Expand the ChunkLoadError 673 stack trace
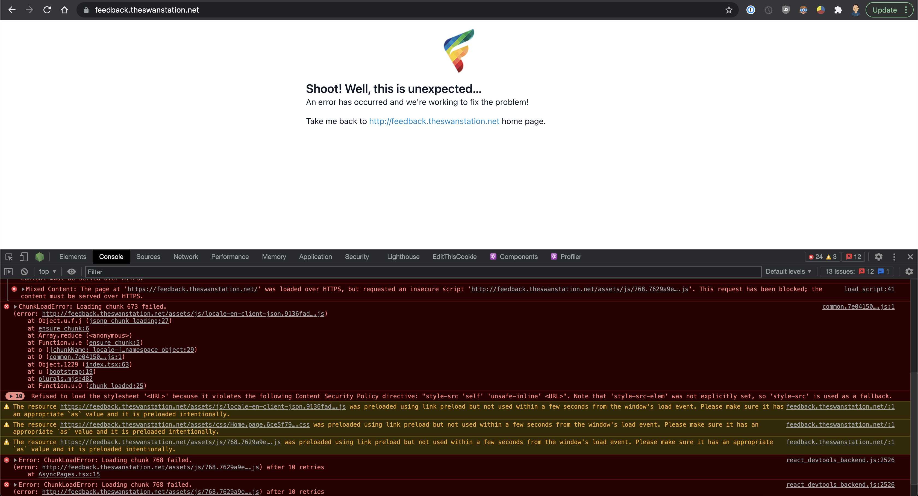The image size is (918, 496). coord(15,306)
